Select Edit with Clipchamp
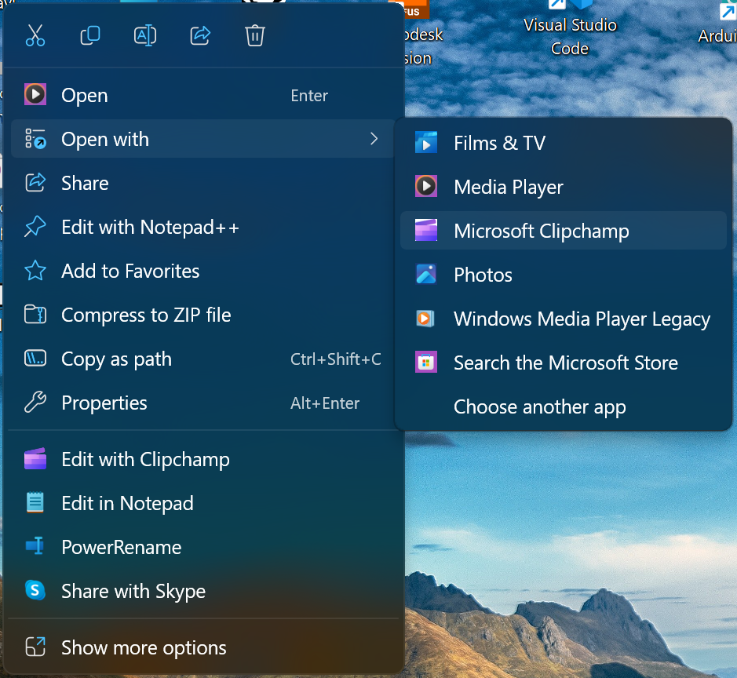 [203, 460]
